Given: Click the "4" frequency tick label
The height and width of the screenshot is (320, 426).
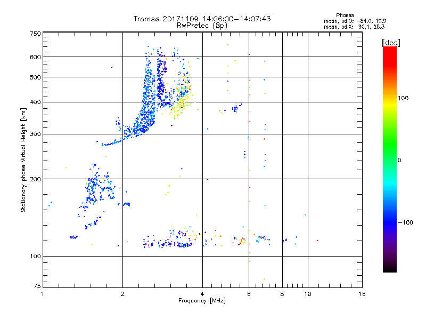Looking at the screenshot, I should [x=202, y=294].
